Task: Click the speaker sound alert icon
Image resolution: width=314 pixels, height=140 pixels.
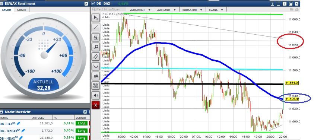Action: pos(96,95)
